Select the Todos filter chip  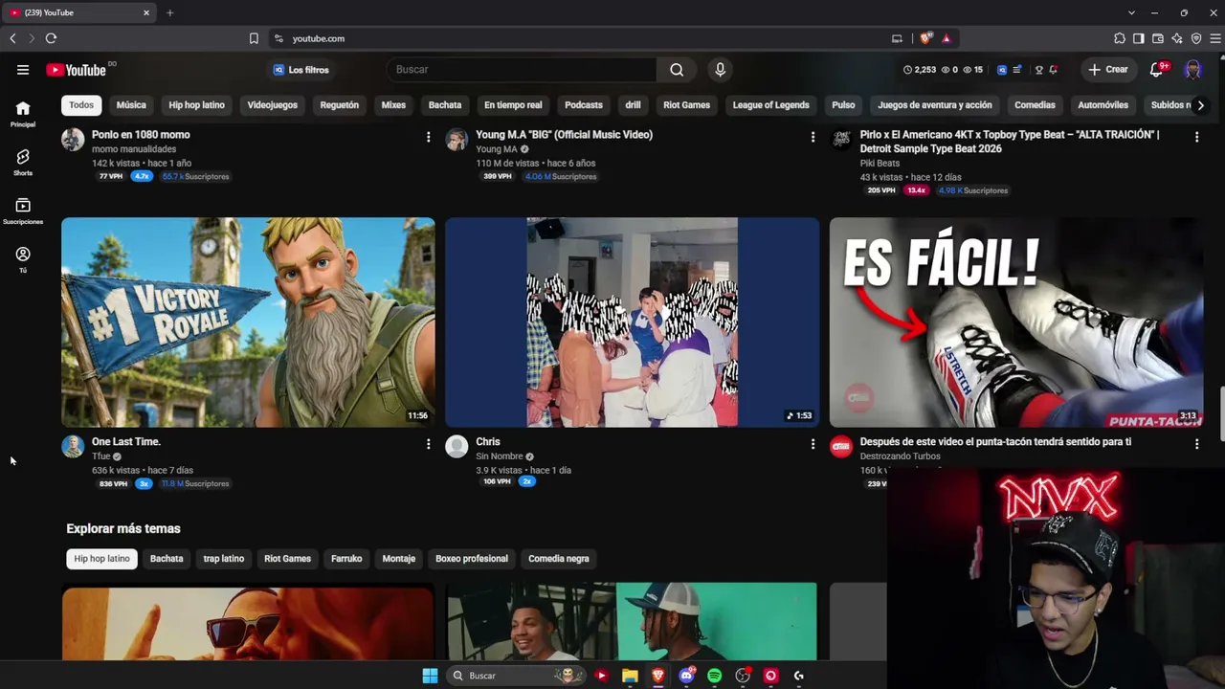tap(81, 105)
